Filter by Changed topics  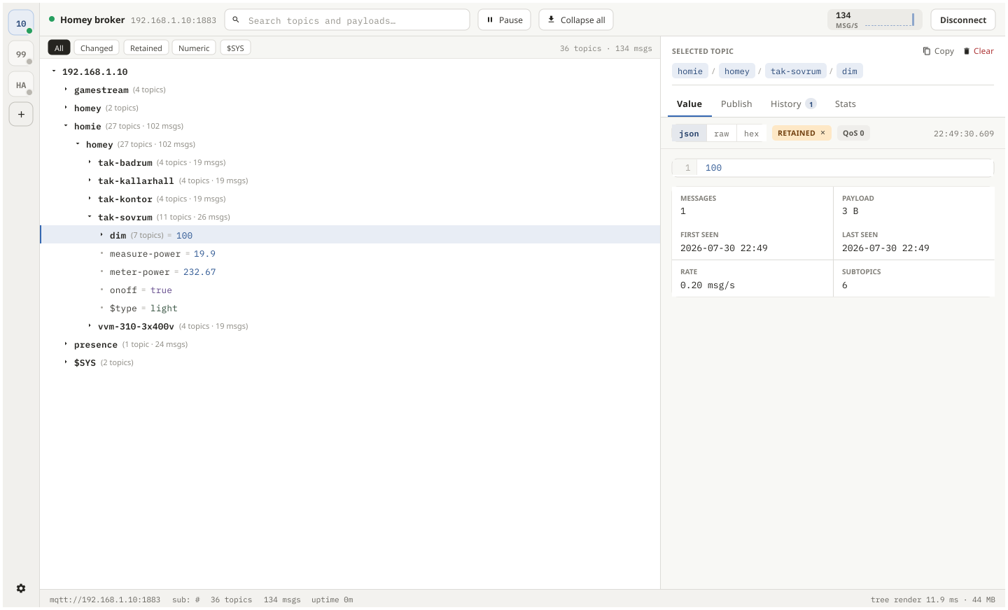click(97, 48)
